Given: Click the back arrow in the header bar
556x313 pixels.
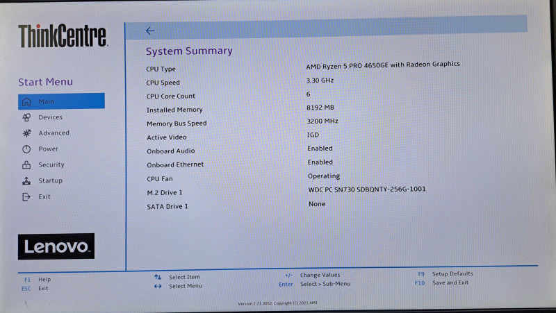Looking at the screenshot, I should [150, 31].
